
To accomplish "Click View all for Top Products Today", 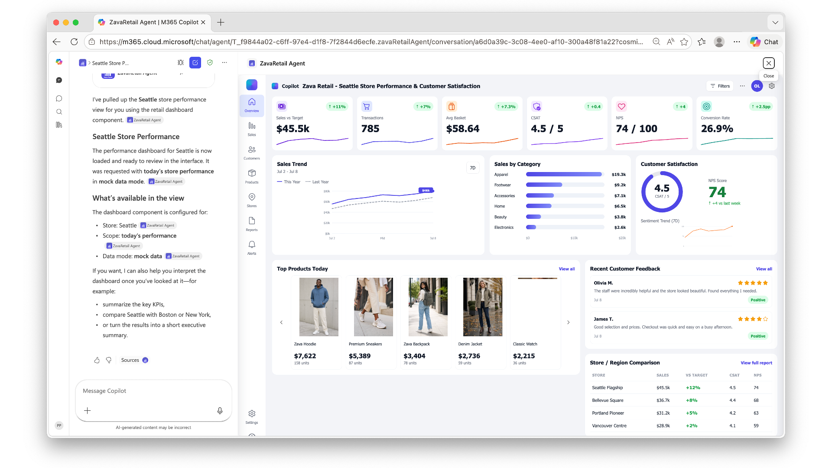I will click(567, 269).
